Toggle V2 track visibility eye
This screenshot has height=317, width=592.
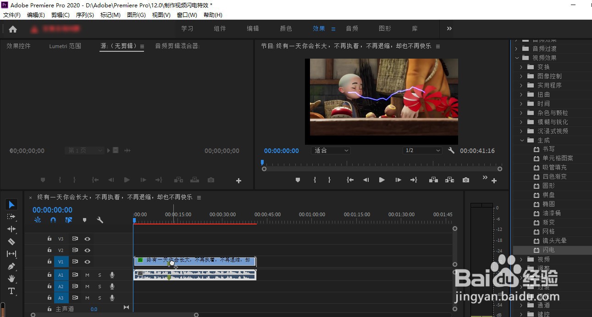pyautogui.click(x=87, y=250)
